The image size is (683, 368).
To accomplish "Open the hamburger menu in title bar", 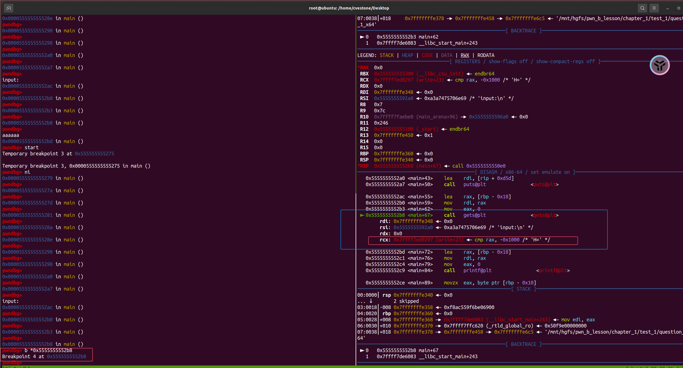I will (x=654, y=8).
